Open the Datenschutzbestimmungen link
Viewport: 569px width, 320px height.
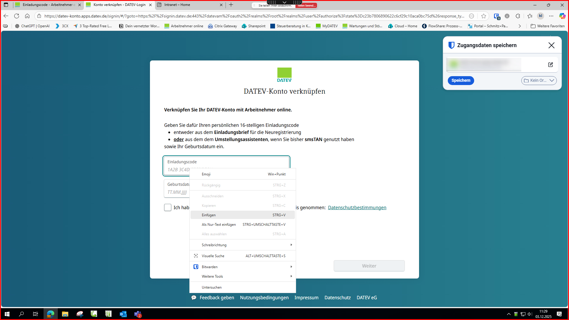357,208
